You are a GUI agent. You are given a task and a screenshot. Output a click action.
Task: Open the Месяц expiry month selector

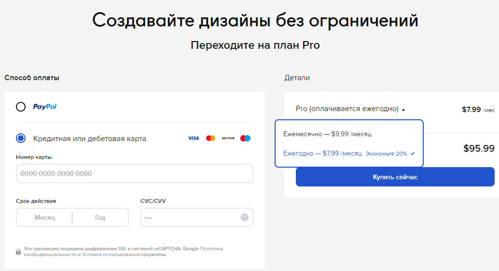point(44,217)
